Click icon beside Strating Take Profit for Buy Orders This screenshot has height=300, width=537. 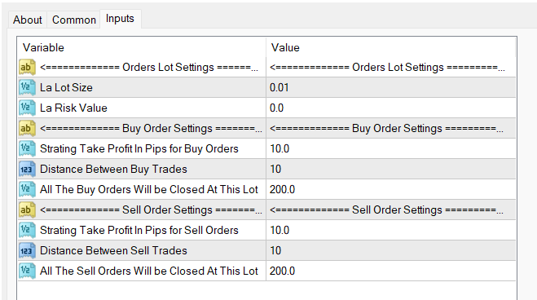pyautogui.click(x=27, y=148)
